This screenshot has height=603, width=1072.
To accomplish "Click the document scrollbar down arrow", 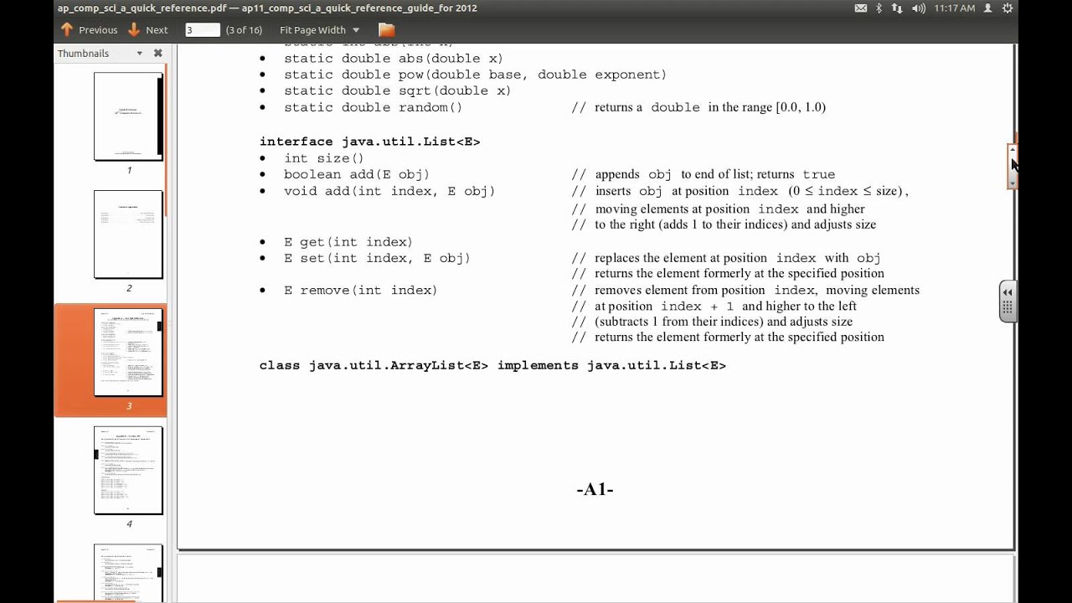I will click(1013, 182).
